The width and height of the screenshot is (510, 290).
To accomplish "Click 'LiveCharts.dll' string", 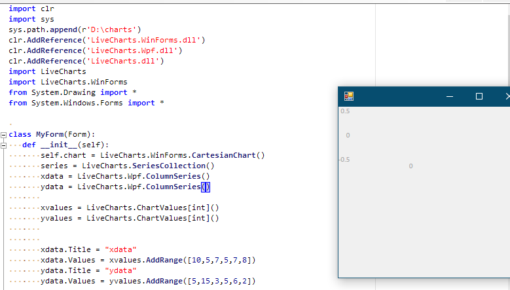I will click(x=123, y=61).
